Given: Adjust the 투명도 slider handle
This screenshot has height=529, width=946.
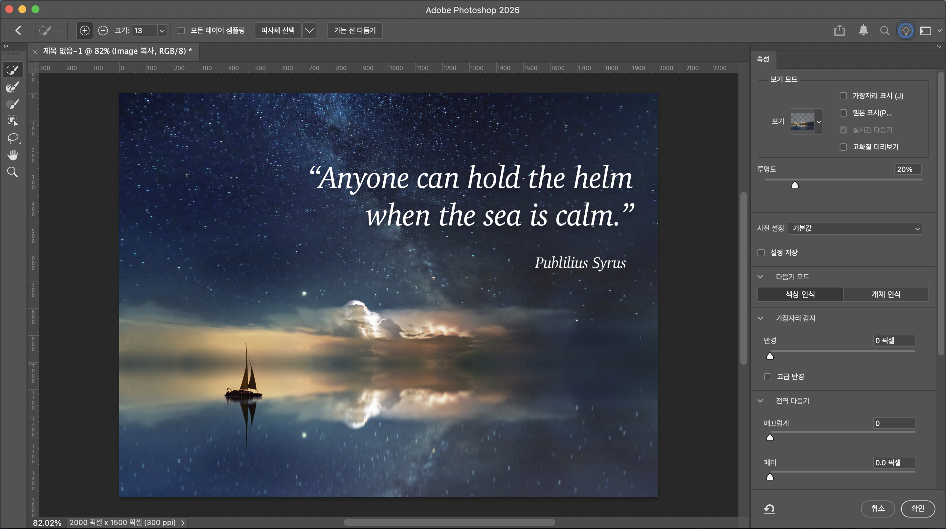Looking at the screenshot, I should point(795,184).
